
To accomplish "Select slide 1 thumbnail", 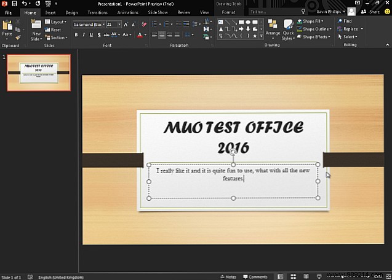I will 39,72.
